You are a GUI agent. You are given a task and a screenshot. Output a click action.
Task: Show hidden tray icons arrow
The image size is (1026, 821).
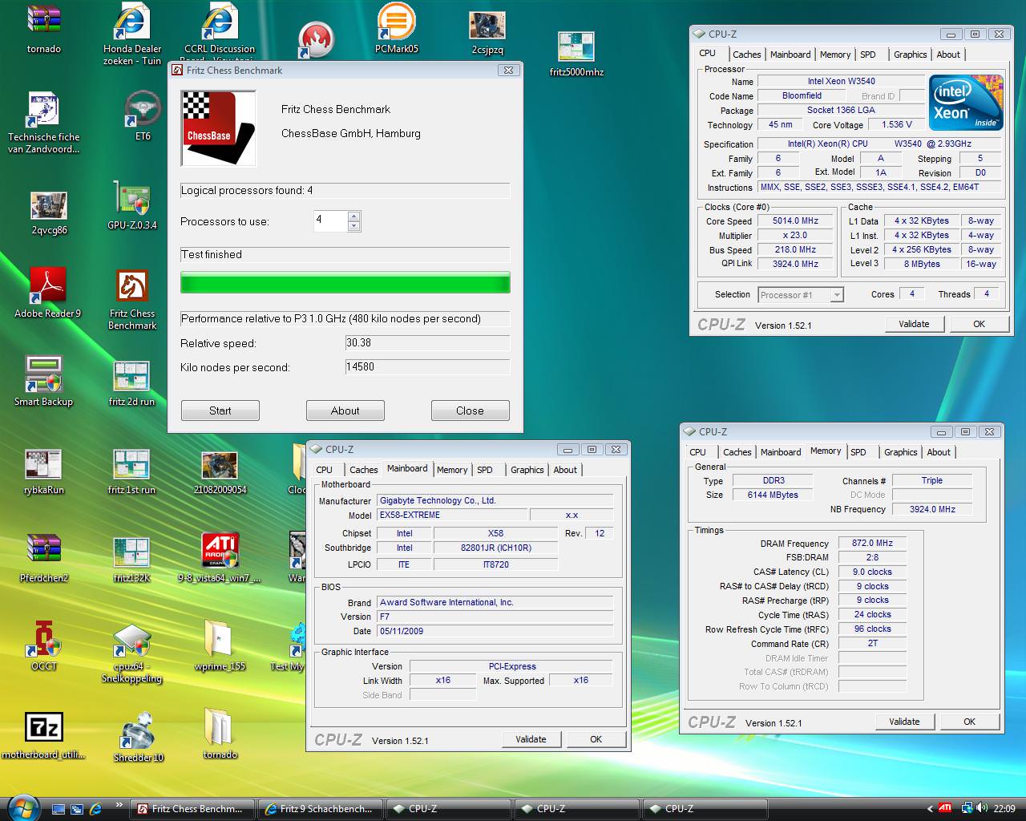point(930,809)
